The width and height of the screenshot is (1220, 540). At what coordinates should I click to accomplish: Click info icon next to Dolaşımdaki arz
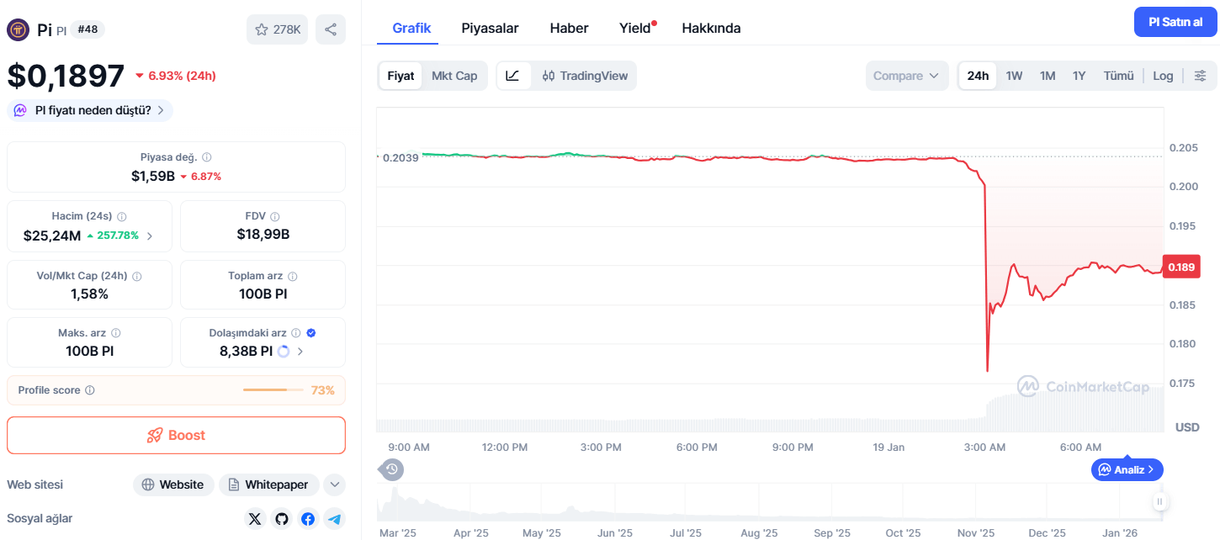(x=298, y=333)
